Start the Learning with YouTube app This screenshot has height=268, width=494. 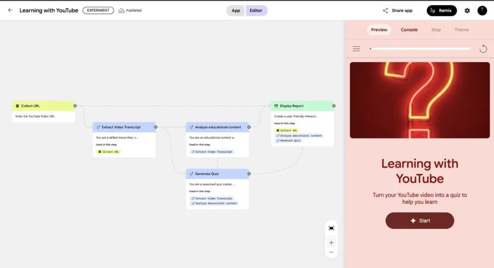pyautogui.click(x=420, y=221)
